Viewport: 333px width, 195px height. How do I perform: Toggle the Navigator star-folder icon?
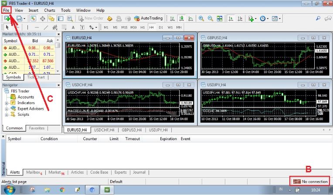(x=51, y=18)
